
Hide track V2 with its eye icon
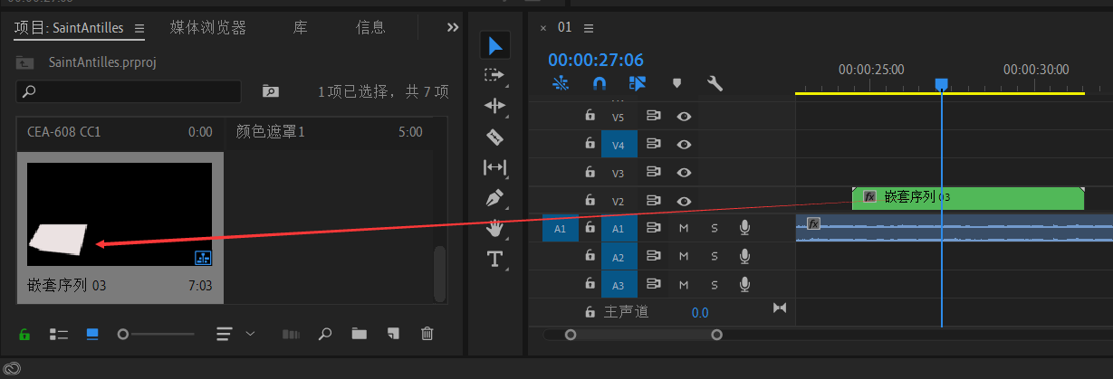(685, 201)
